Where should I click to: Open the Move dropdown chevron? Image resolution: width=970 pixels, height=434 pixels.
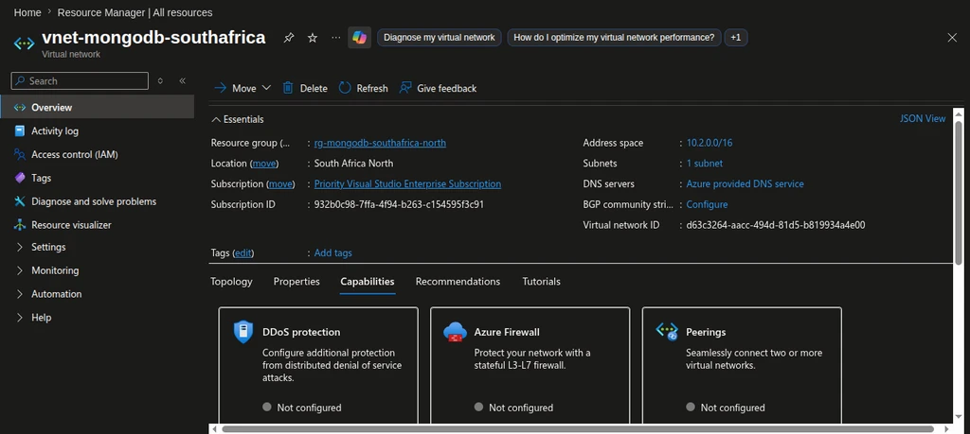click(266, 88)
